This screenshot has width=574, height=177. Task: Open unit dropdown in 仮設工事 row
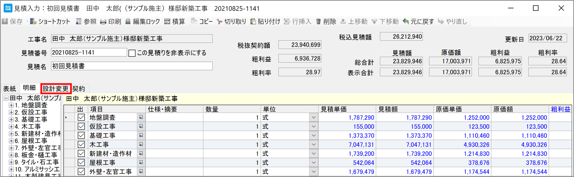(313, 127)
